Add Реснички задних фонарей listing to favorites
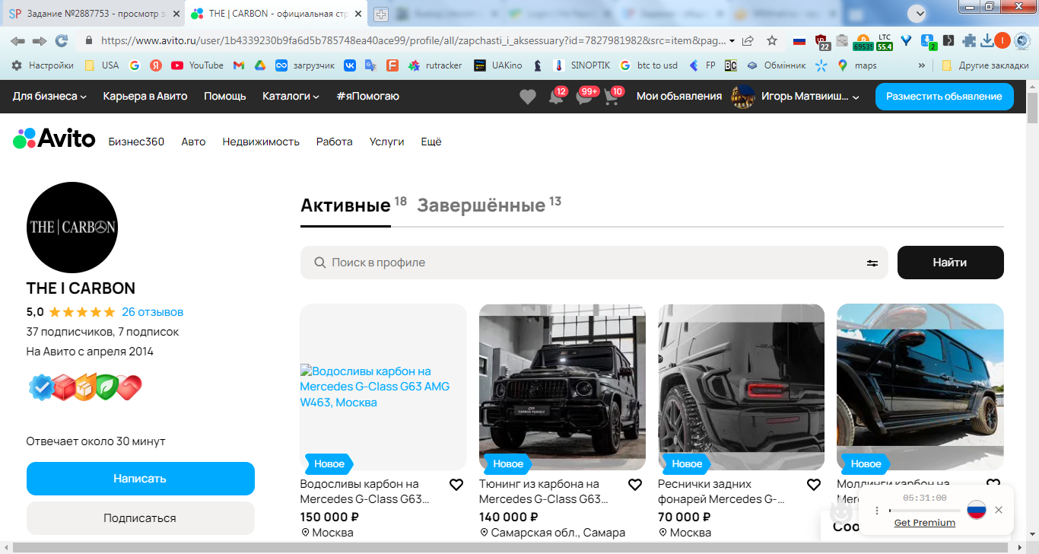The width and height of the screenshot is (1039, 554). (814, 485)
